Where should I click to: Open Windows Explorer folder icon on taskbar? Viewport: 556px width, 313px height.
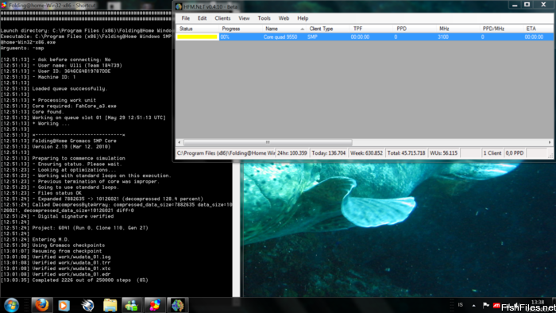pos(110,305)
